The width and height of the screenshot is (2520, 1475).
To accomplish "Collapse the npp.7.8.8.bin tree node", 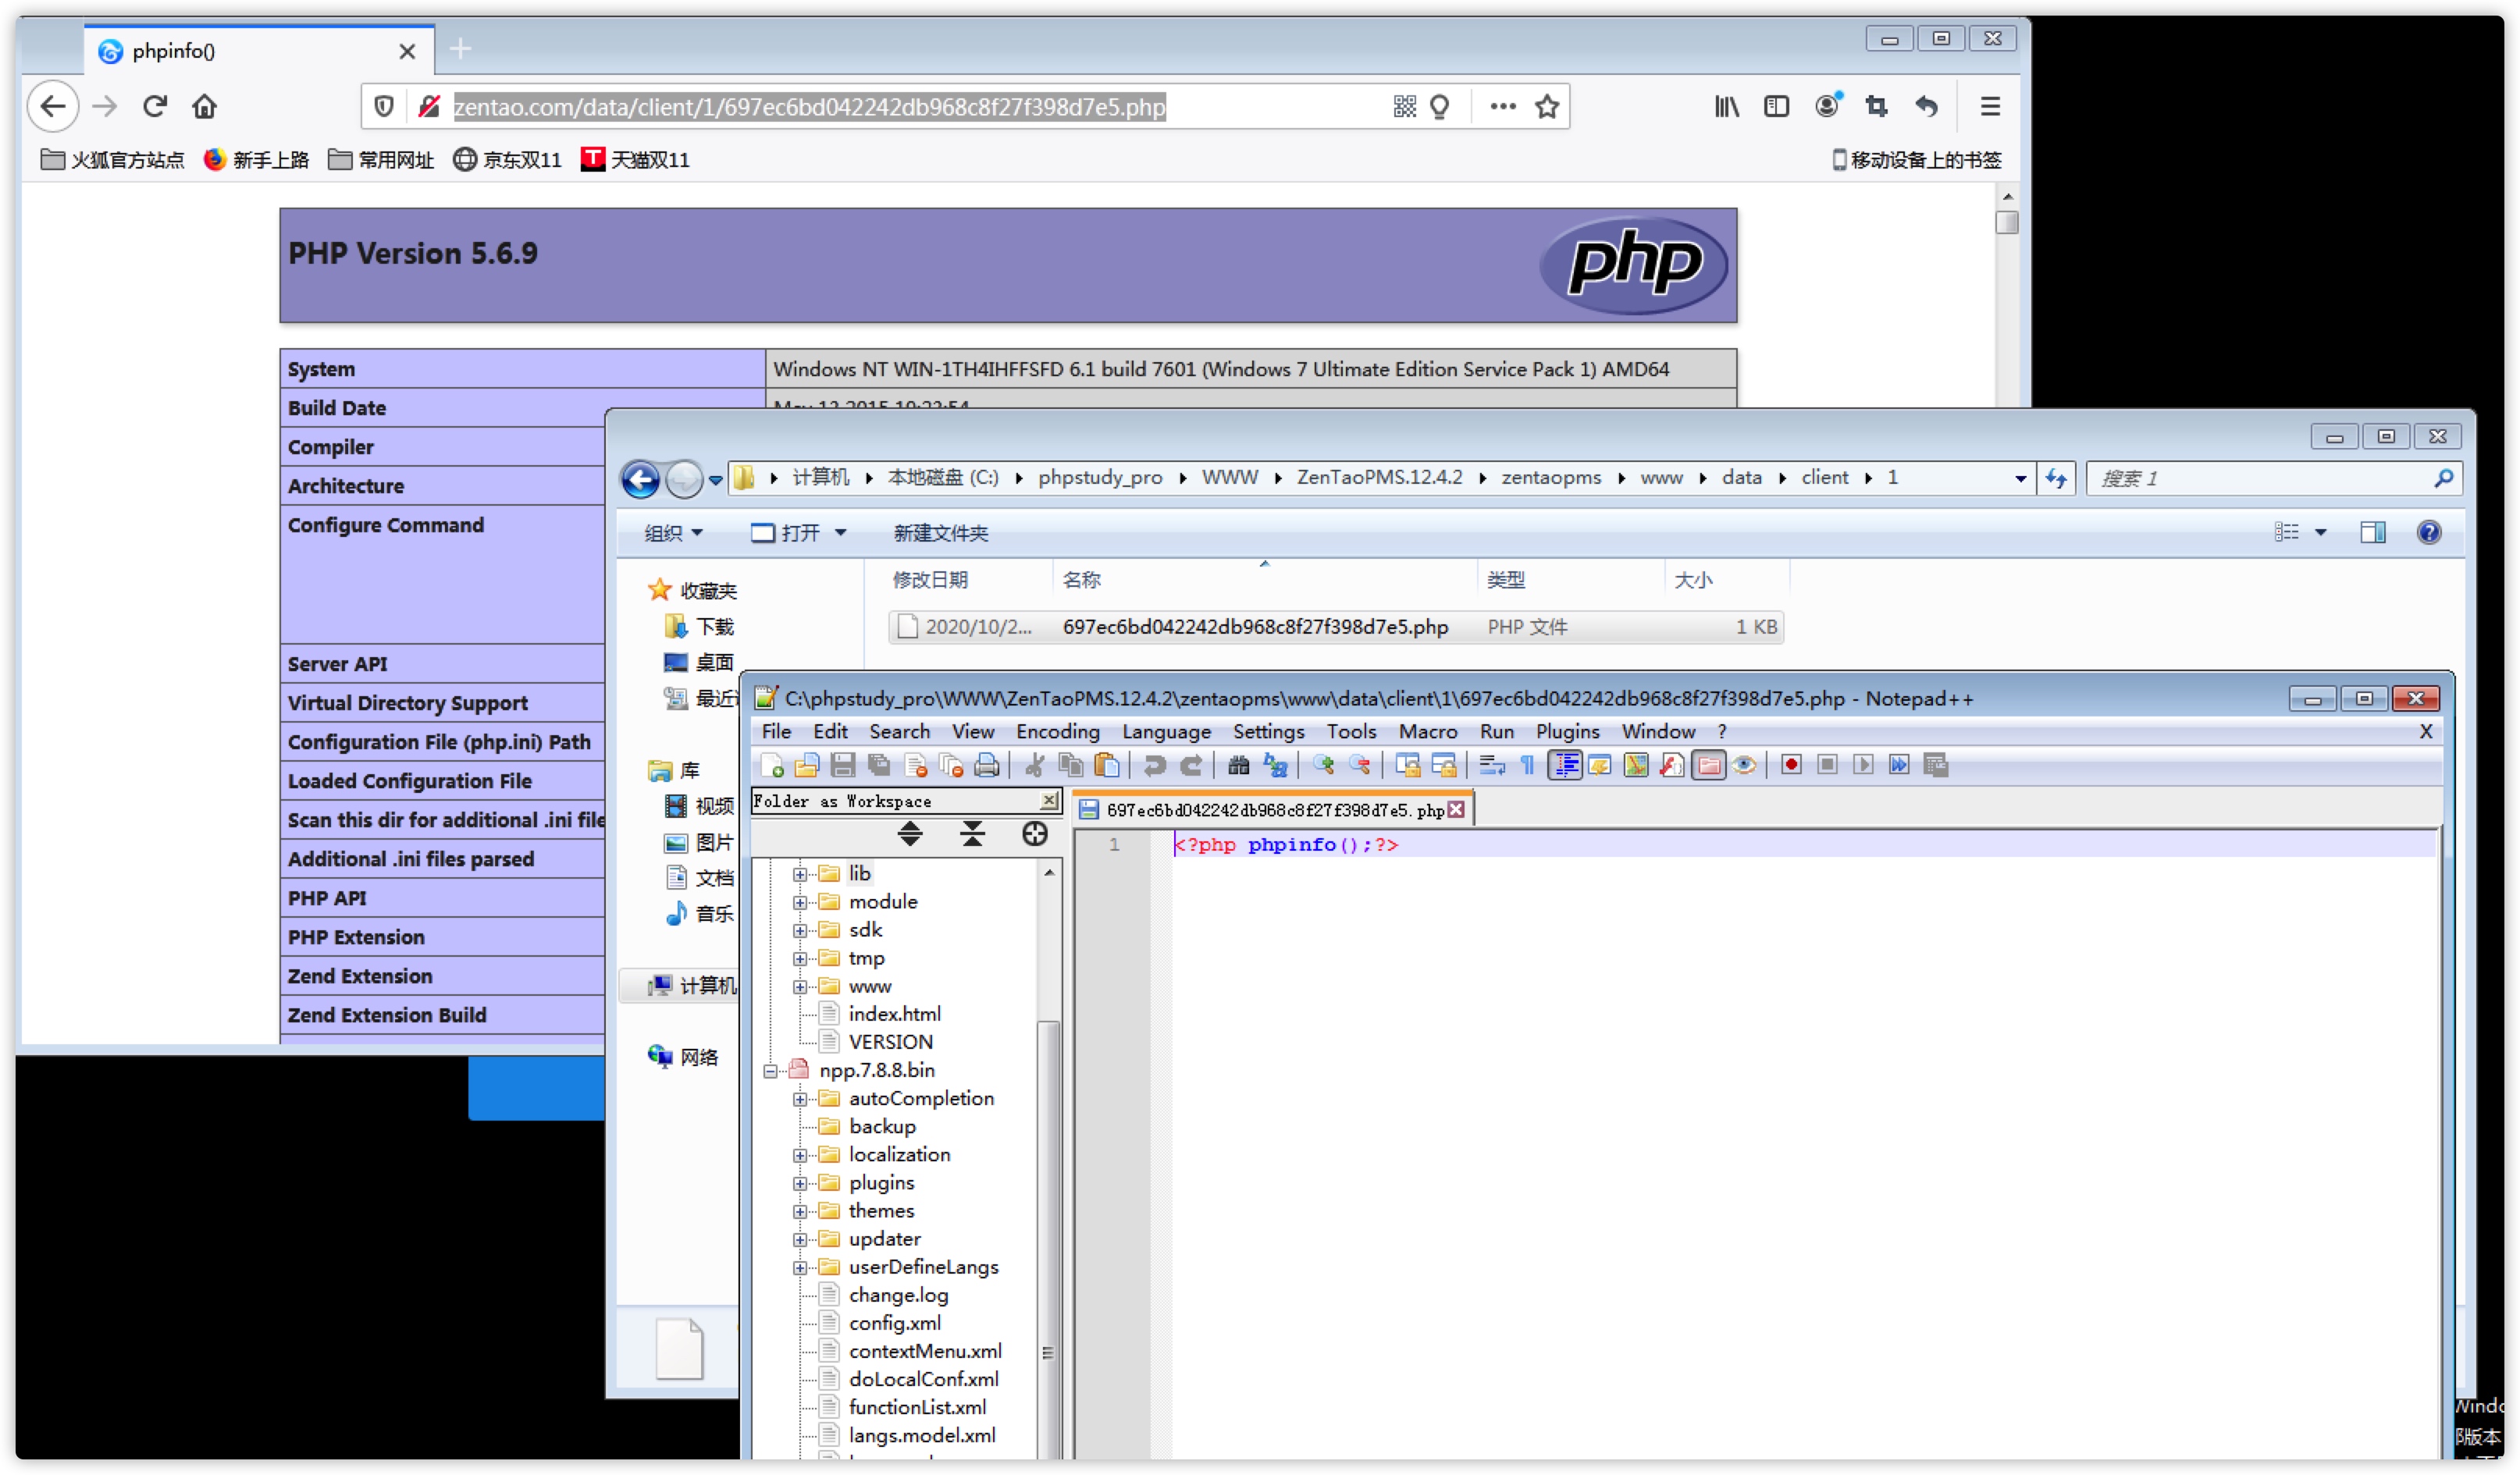I will point(770,1072).
